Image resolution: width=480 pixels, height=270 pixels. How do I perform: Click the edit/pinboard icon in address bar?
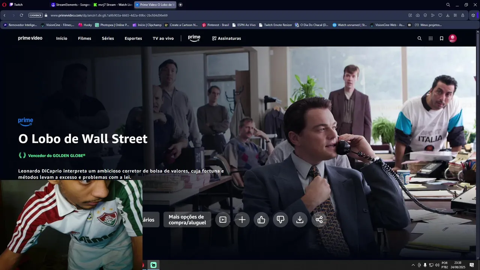click(x=410, y=15)
